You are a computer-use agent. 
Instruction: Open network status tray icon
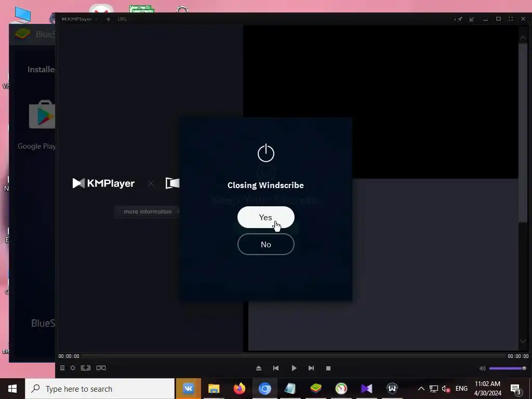coord(434,389)
